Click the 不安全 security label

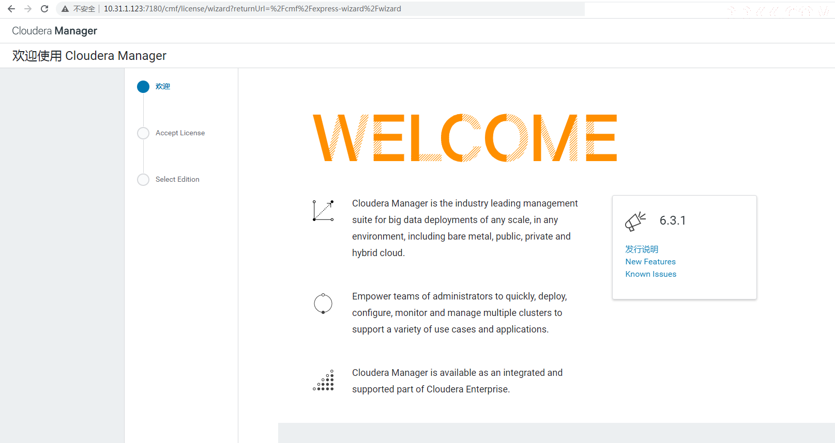pyautogui.click(x=84, y=9)
